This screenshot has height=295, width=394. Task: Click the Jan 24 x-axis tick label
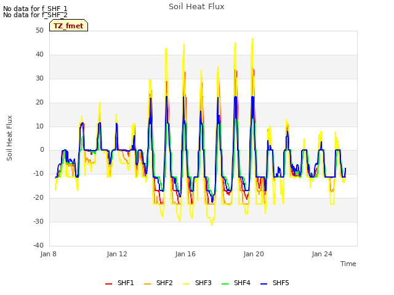[x=322, y=254]
